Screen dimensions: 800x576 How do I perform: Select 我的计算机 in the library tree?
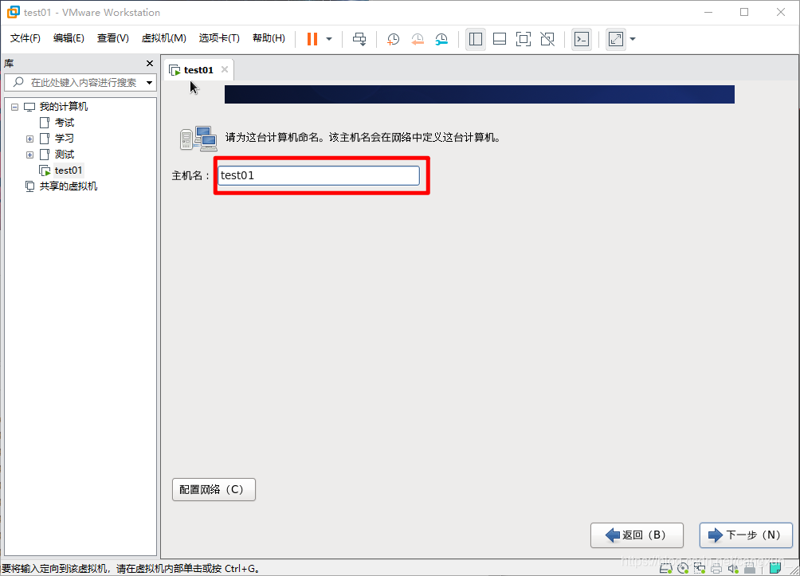(x=63, y=107)
